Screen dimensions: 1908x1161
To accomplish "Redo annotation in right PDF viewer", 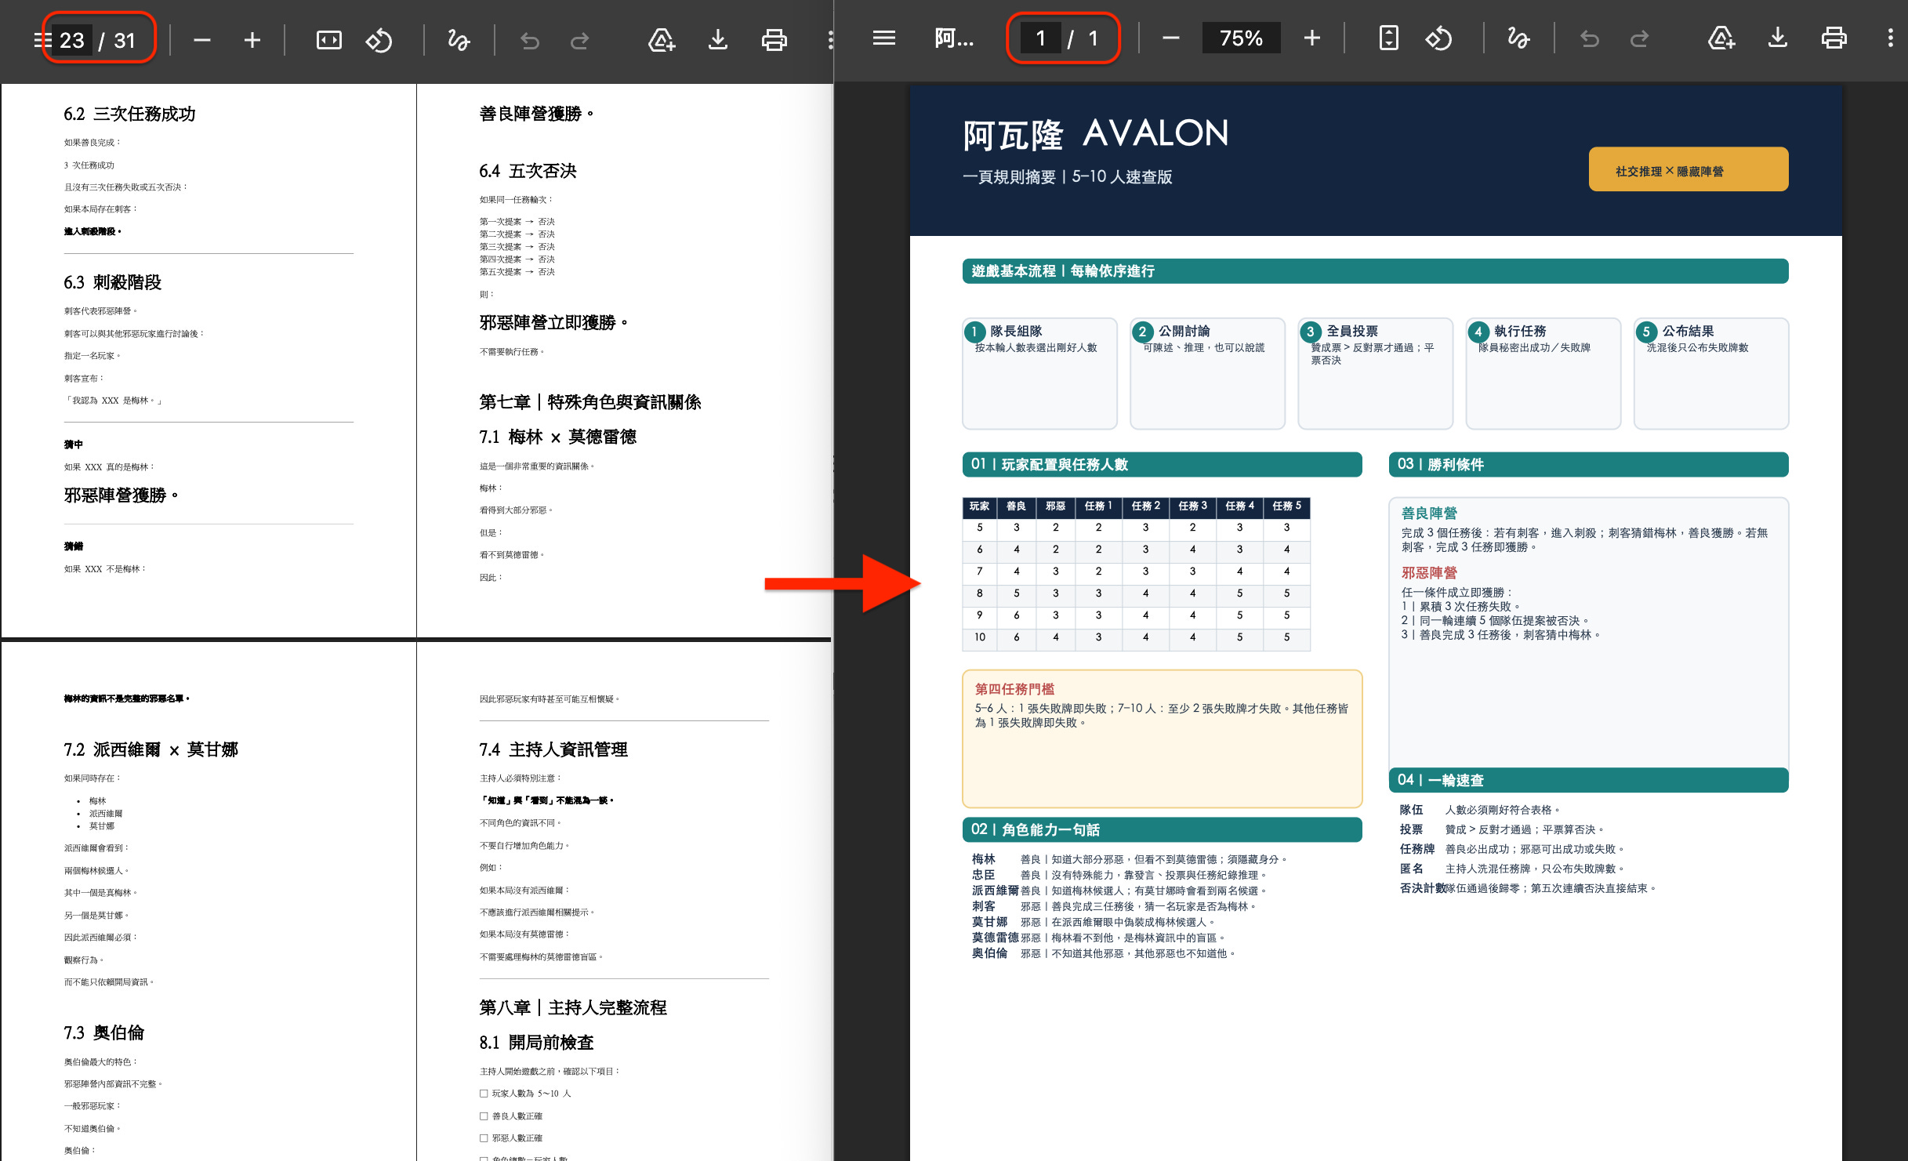I will tap(1639, 38).
